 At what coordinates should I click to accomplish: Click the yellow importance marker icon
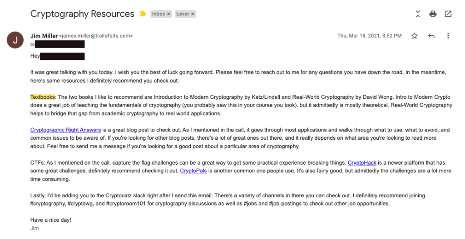click(143, 14)
